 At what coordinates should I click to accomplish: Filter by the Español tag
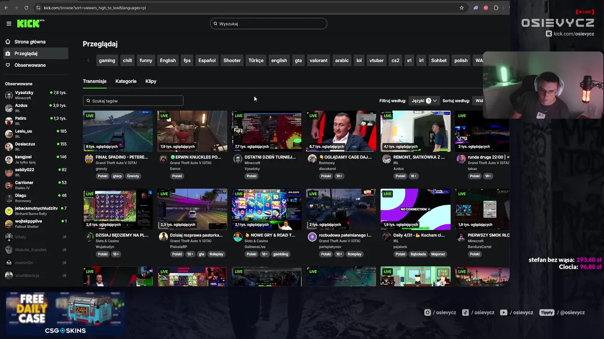(207, 60)
